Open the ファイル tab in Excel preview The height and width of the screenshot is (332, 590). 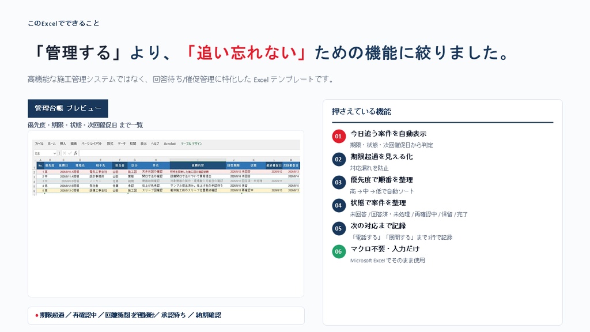pyautogui.click(x=39, y=144)
